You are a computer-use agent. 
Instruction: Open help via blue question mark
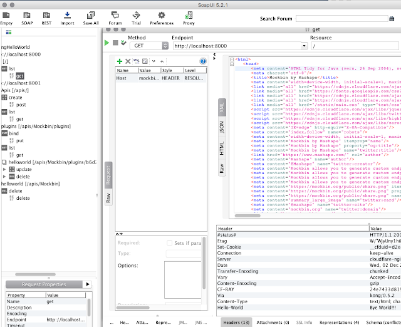(x=203, y=61)
